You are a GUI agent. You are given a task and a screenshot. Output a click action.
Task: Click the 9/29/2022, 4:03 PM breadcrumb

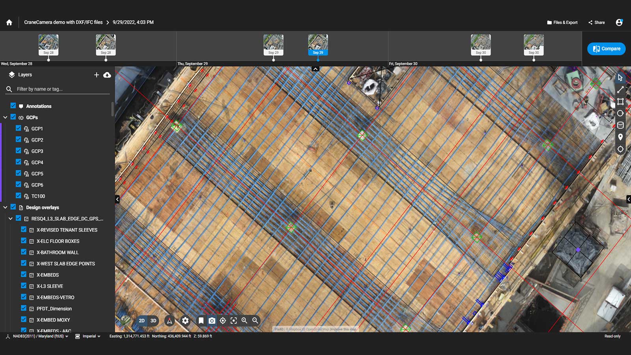click(x=133, y=22)
